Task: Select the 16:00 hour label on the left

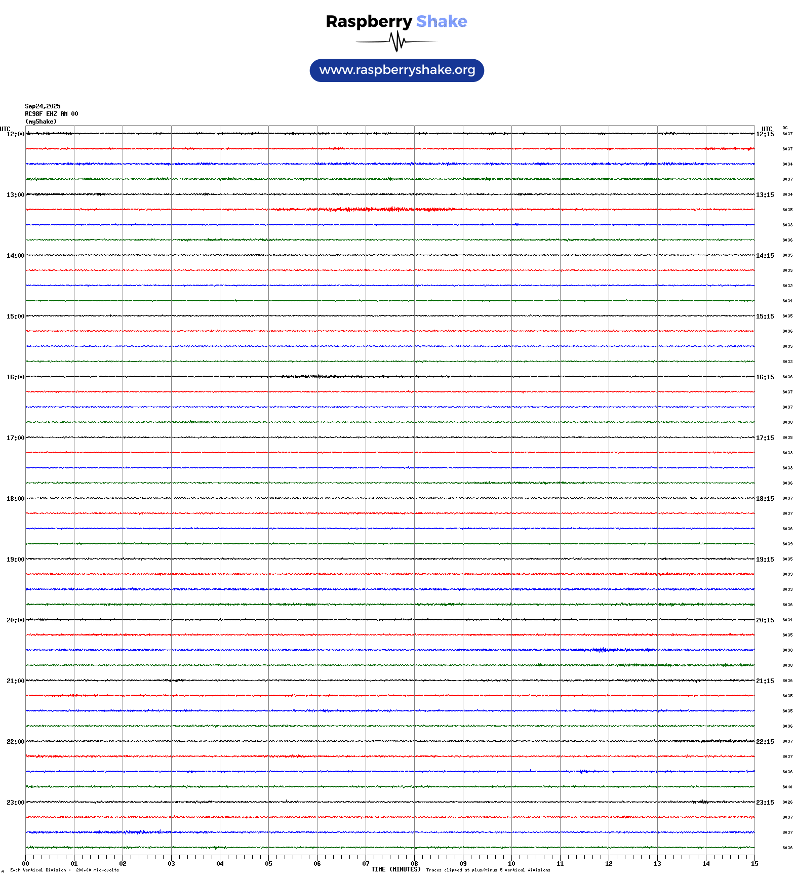Action: (x=15, y=377)
